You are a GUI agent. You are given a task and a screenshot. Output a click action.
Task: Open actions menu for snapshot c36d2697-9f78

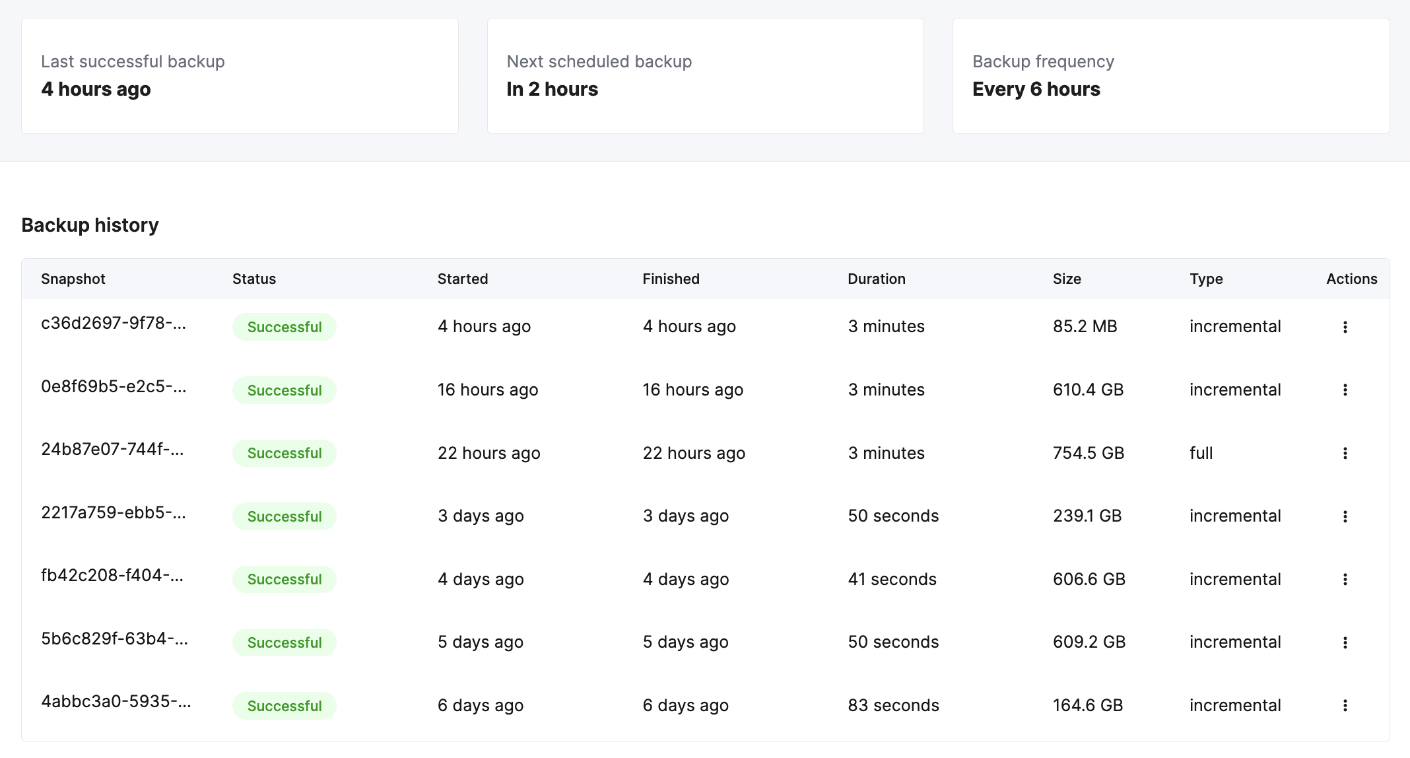point(1346,326)
